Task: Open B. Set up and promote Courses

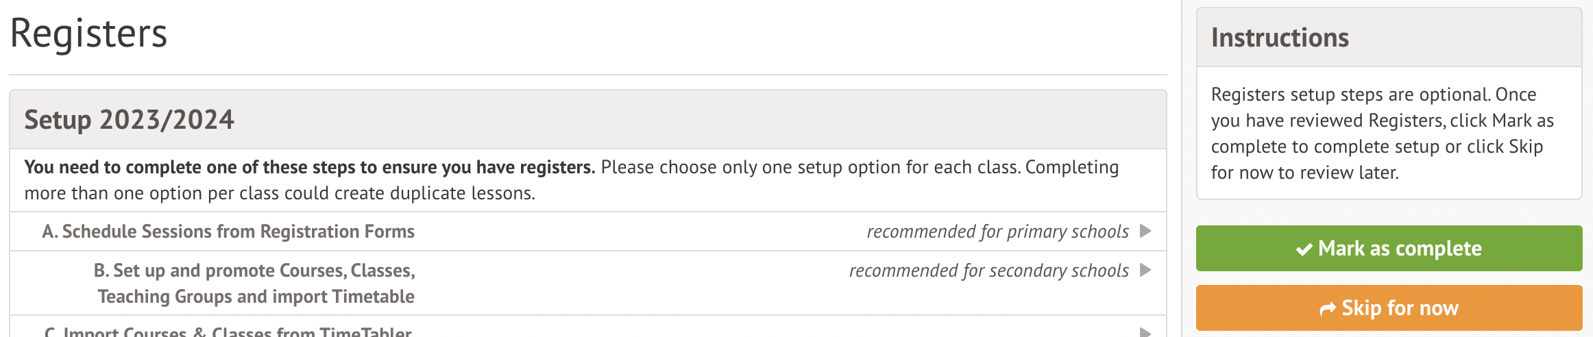Action: pyautogui.click(x=254, y=271)
